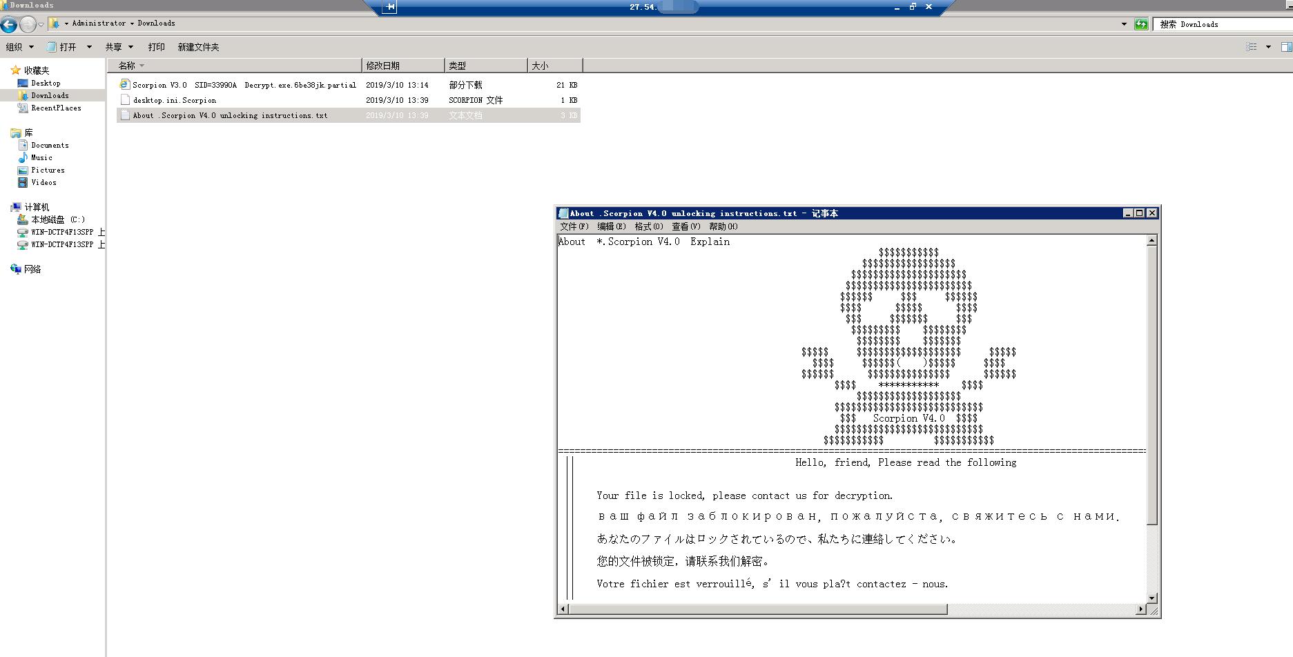Open the view options dropdown arrow
Viewport: 1293px width, 657px height.
[x=1268, y=47]
